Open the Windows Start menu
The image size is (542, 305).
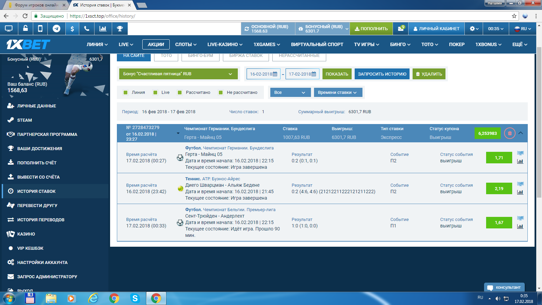tap(9, 298)
